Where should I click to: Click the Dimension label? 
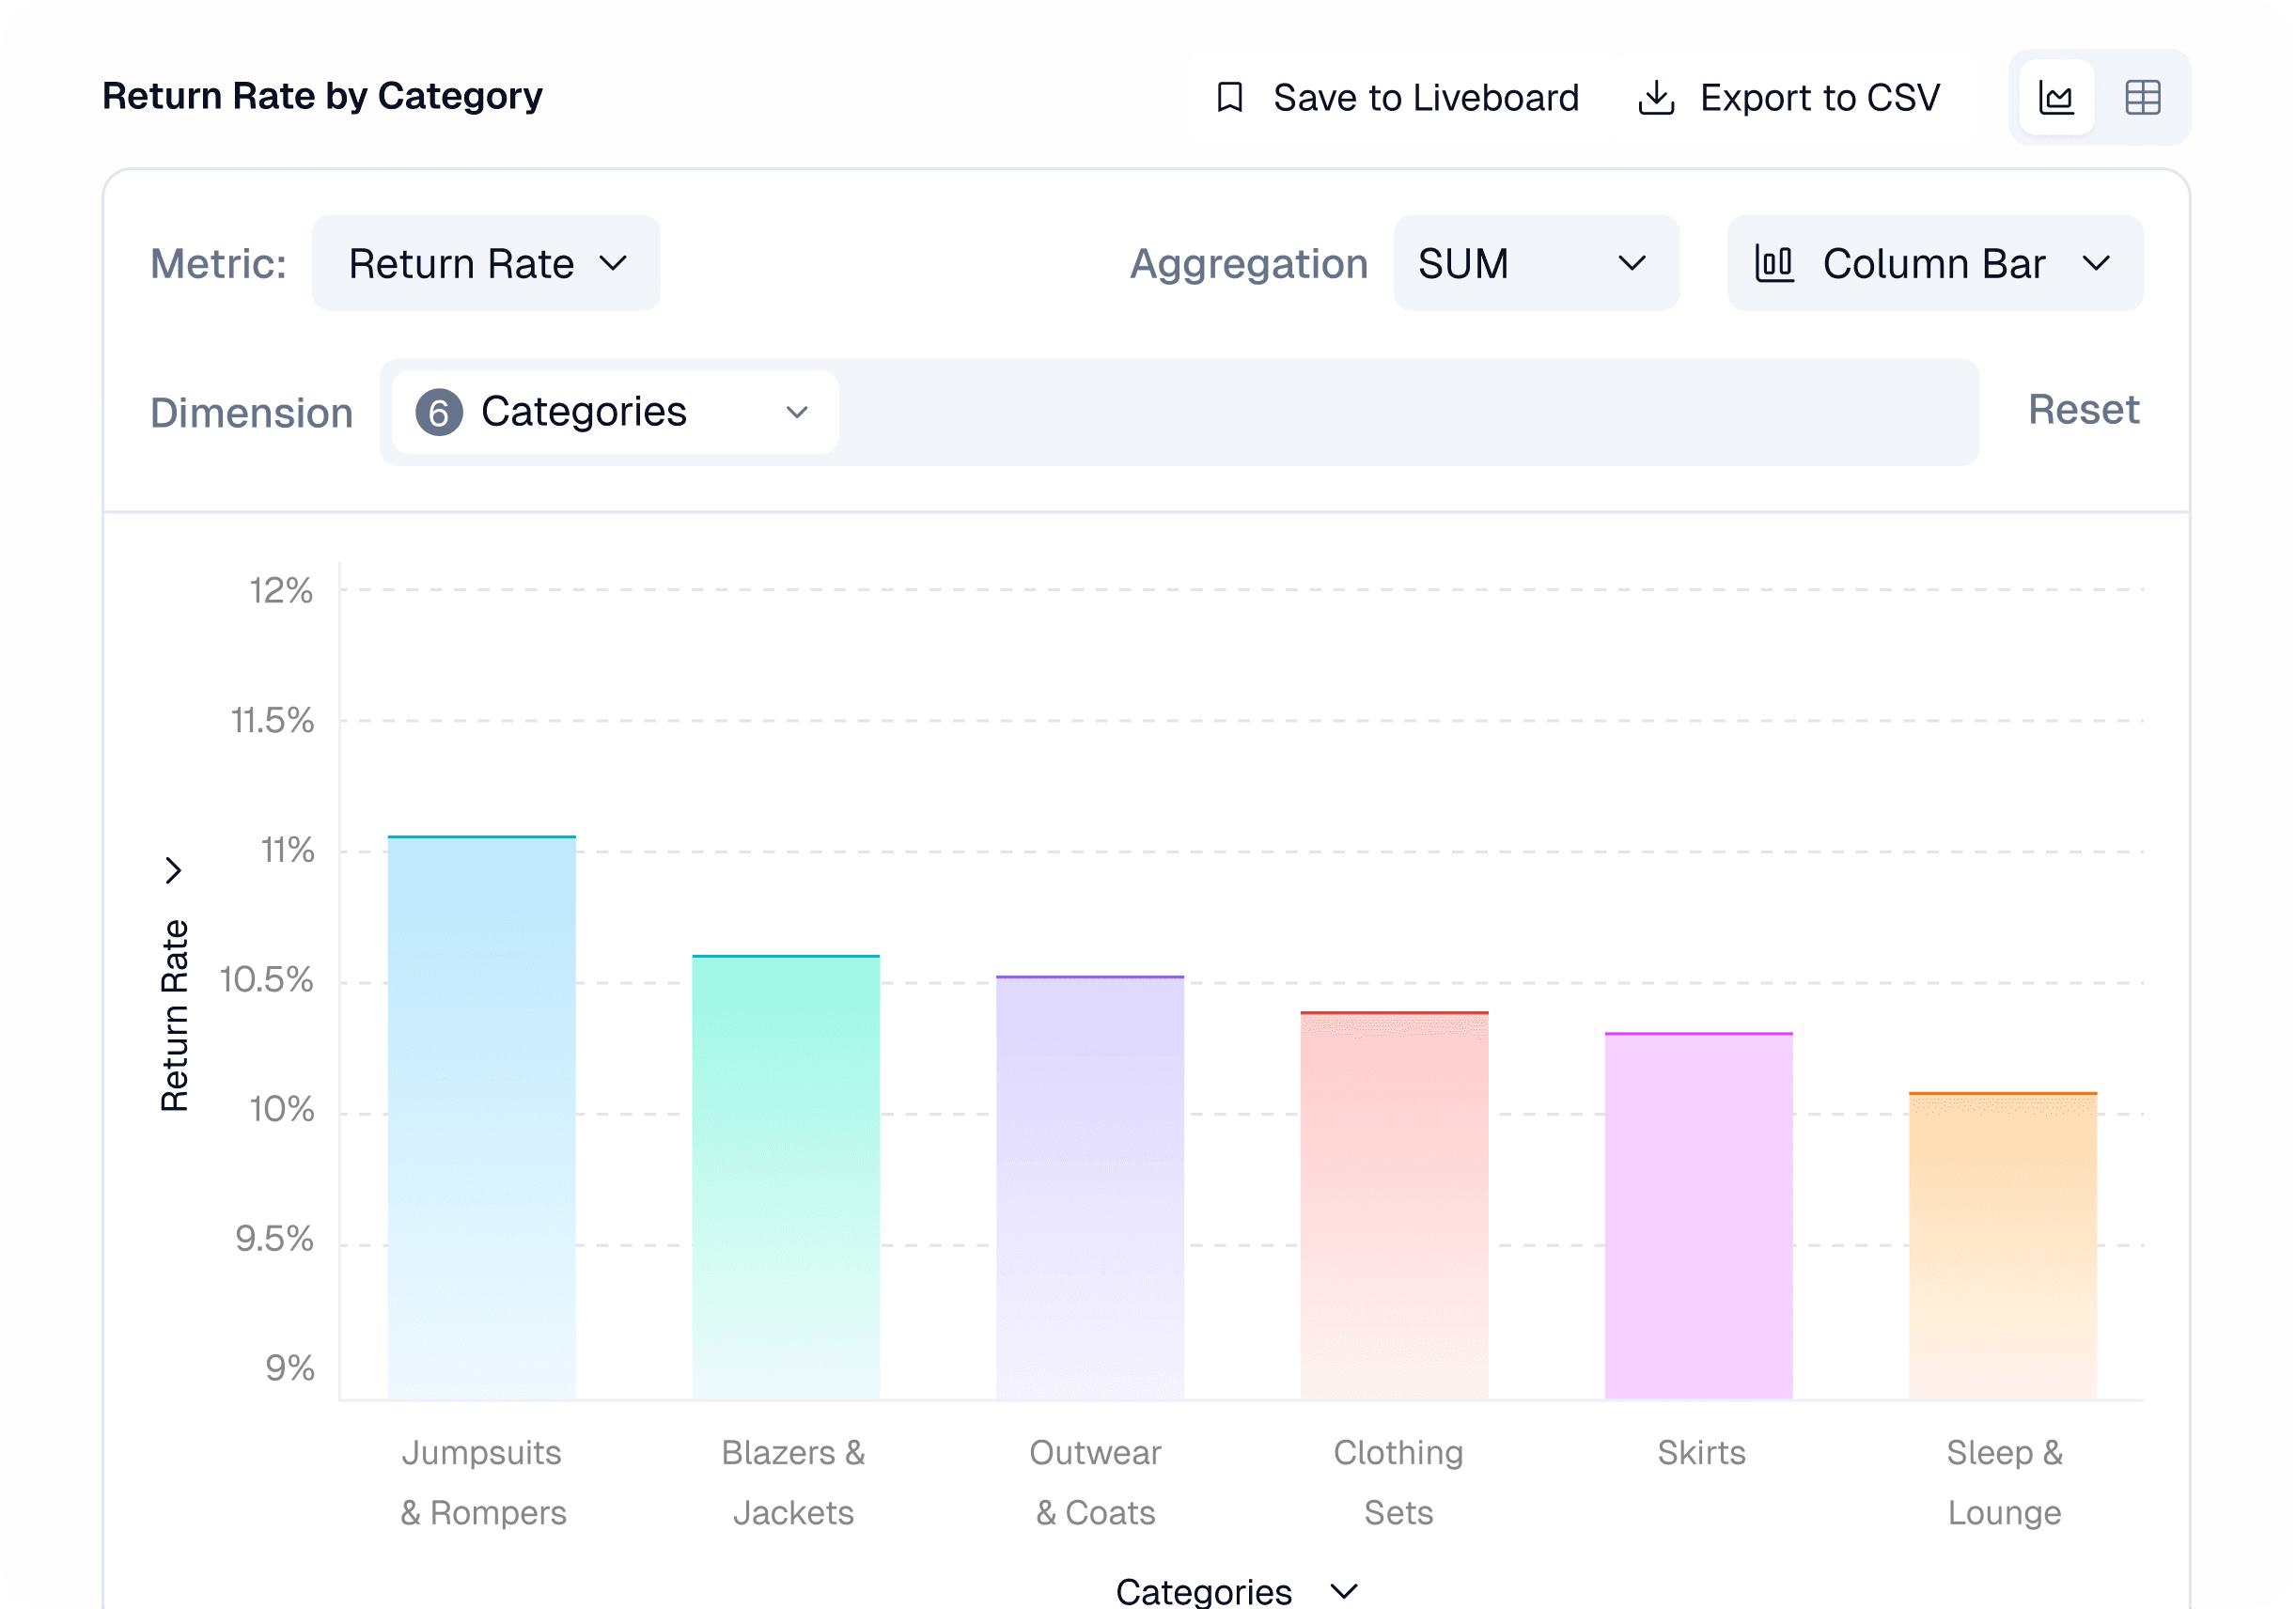click(x=251, y=413)
